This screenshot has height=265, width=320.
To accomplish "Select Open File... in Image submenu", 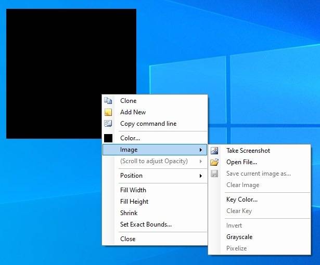I will 260,162.
